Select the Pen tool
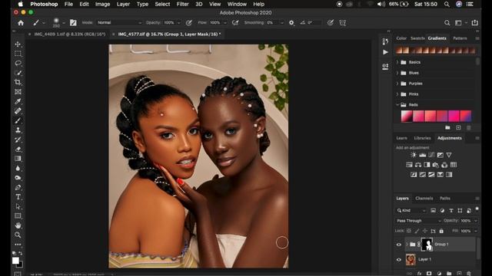The image size is (492, 276). tap(18, 187)
